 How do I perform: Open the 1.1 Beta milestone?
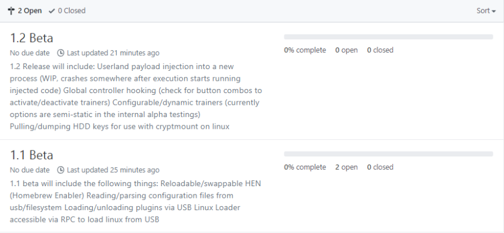[x=32, y=155]
